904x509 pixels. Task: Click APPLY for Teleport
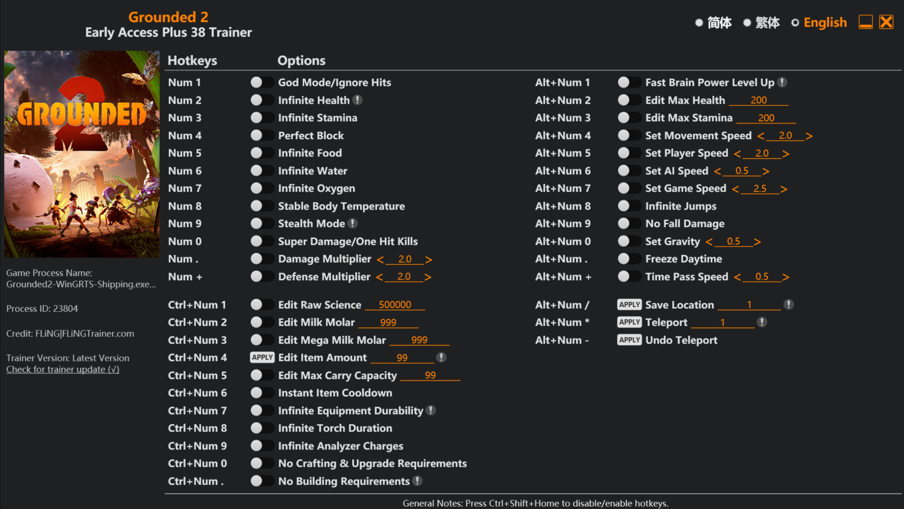tap(629, 322)
